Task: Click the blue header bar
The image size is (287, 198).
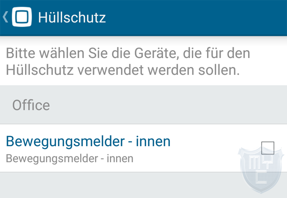Action: (143, 18)
